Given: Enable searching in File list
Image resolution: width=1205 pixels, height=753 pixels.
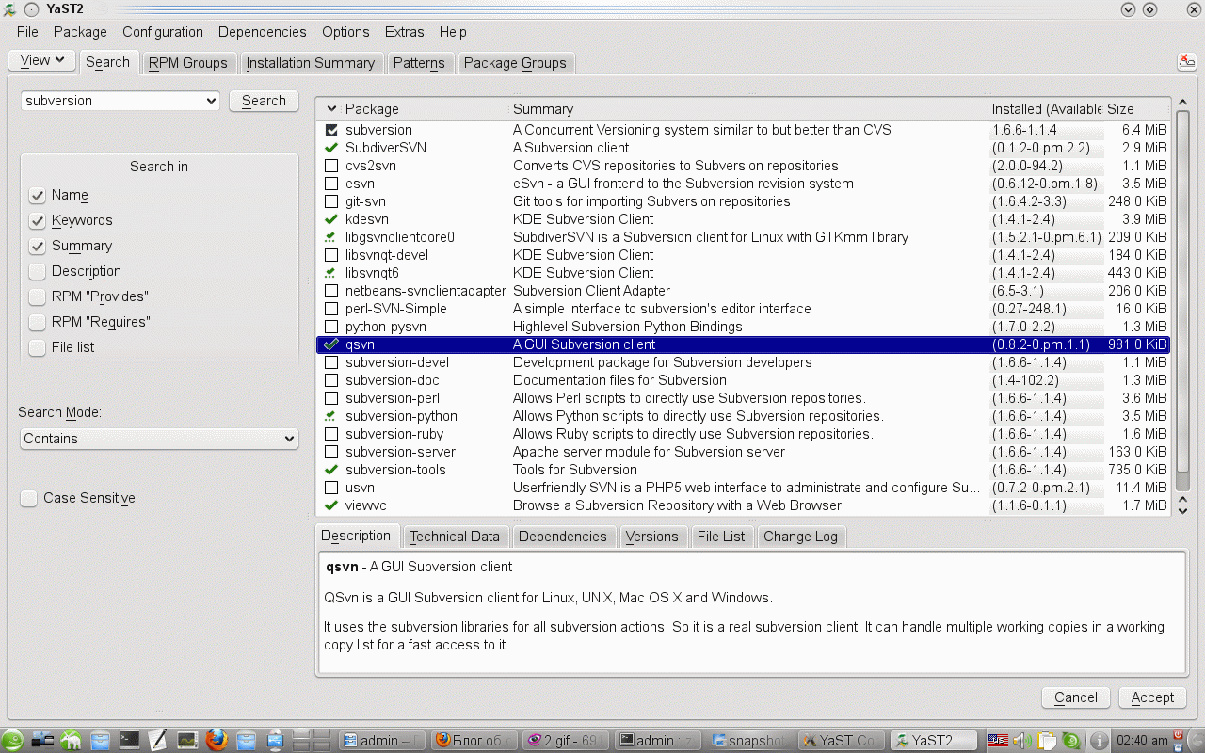Looking at the screenshot, I should (38, 347).
